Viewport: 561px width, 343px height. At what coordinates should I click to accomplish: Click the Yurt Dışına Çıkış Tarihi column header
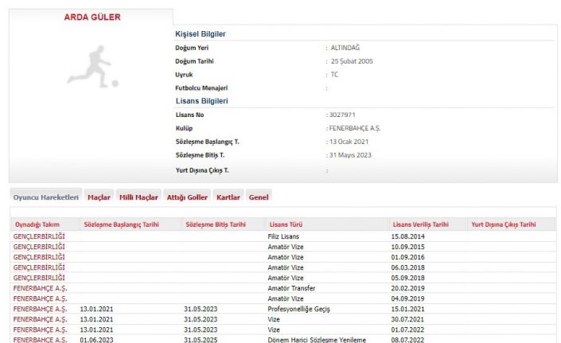[504, 225]
